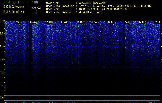Click the kHz axis unit label
162x103 pixels.
(2, 21)
